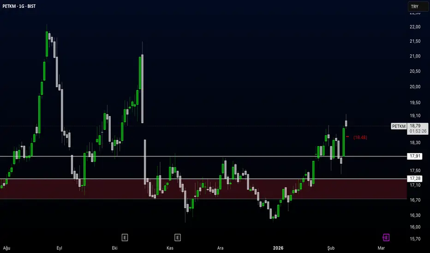
Task: Click the 2026 year label on time axis
Action: point(278,248)
